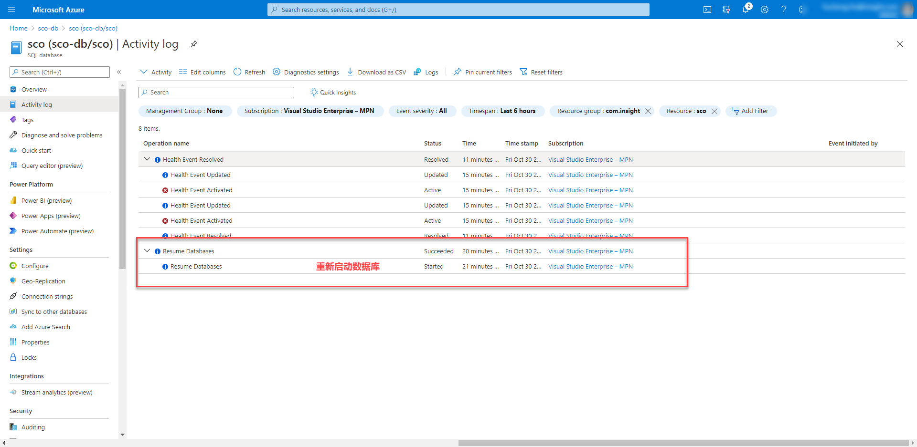This screenshot has height=447, width=917.
Task: Click the Power Automate (preview) icon
Action: (x=13, y=231)
